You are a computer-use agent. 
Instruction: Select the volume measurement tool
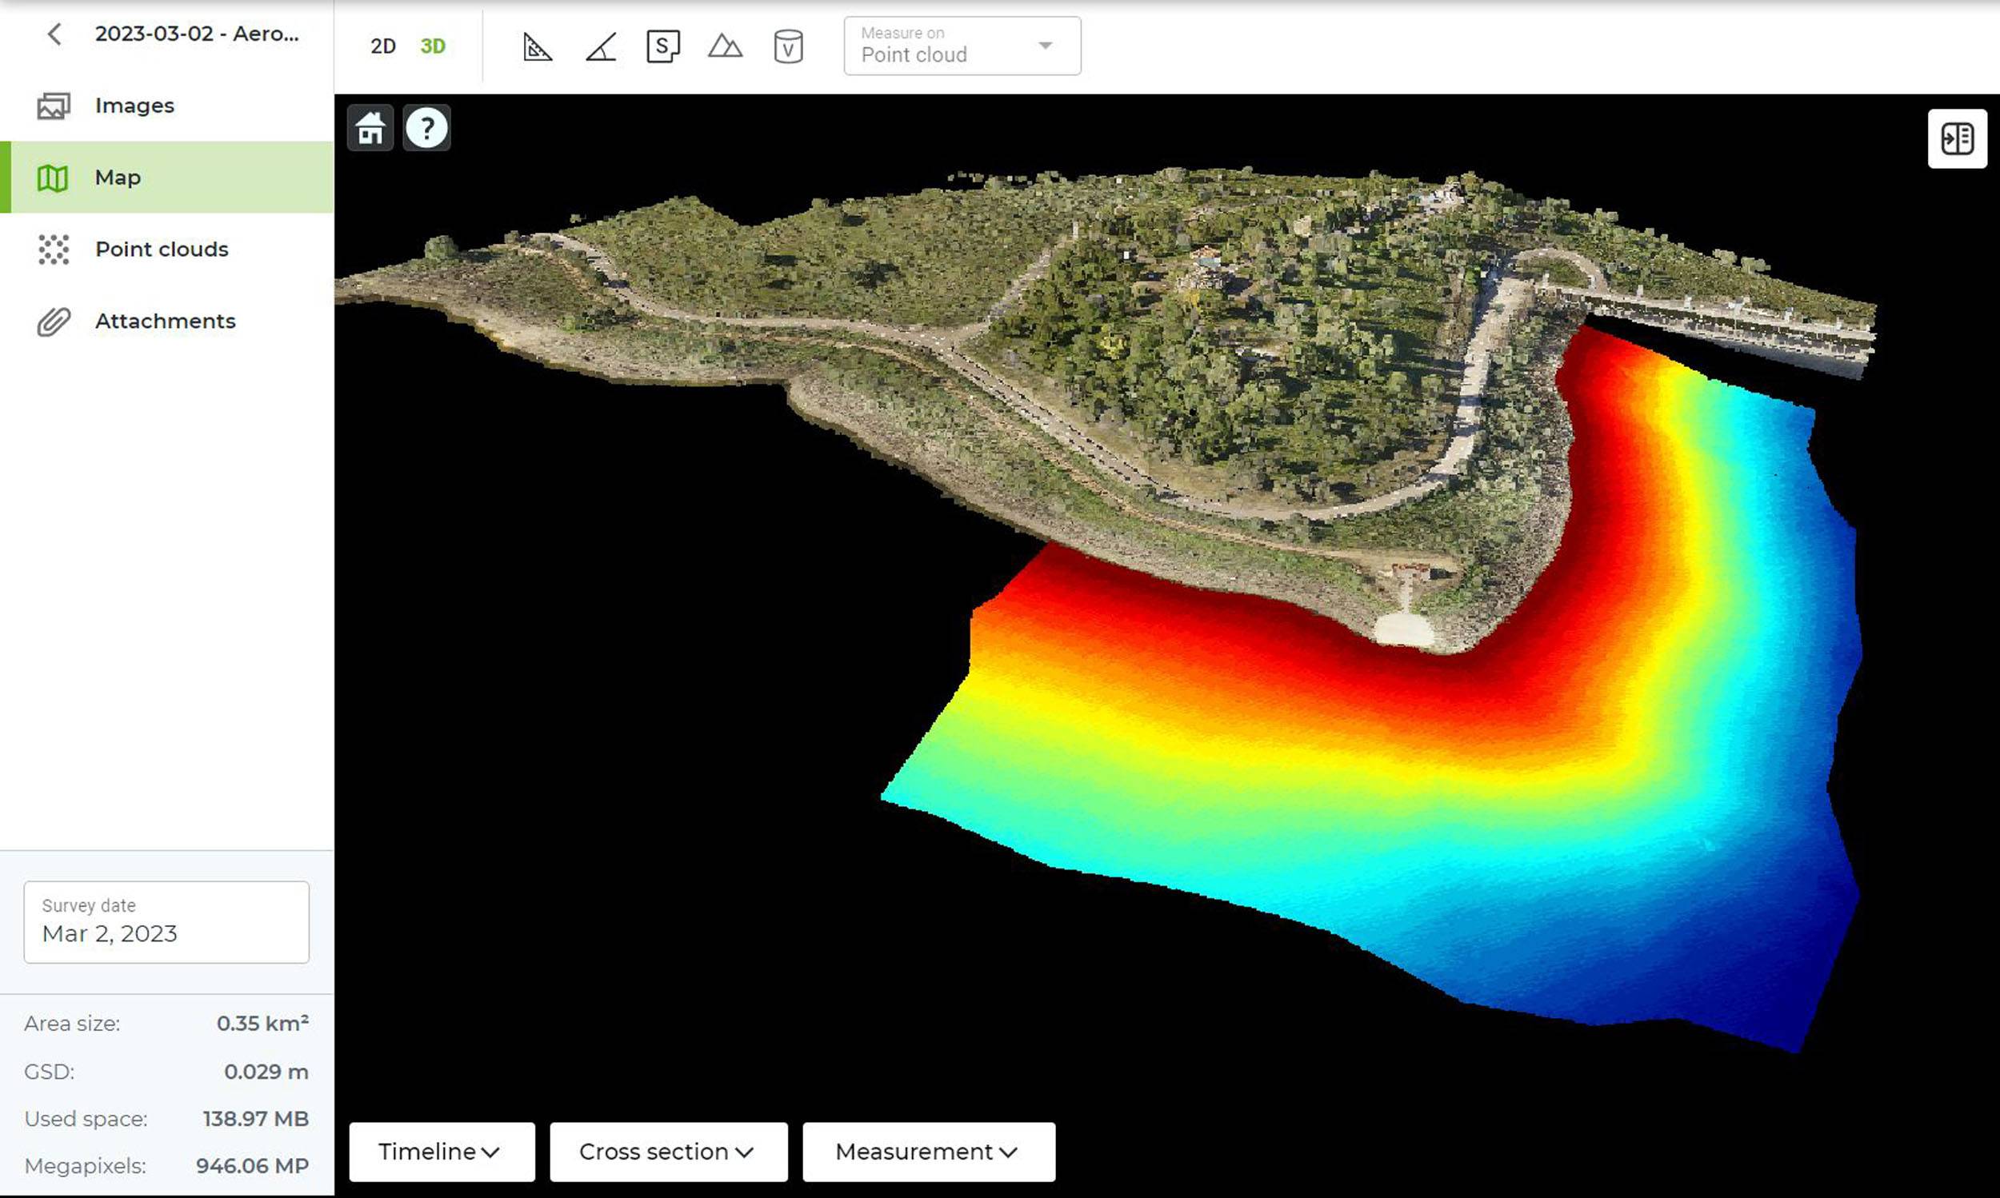[787, 47]
